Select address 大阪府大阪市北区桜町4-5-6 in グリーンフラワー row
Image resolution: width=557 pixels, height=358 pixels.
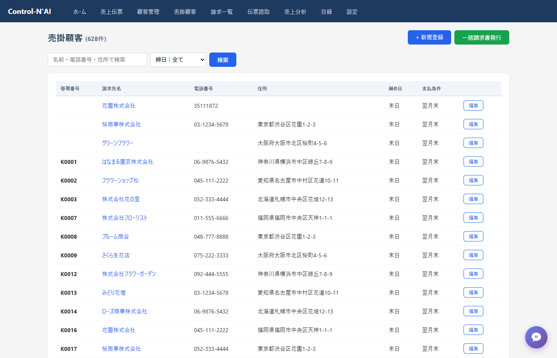(292, 143)
